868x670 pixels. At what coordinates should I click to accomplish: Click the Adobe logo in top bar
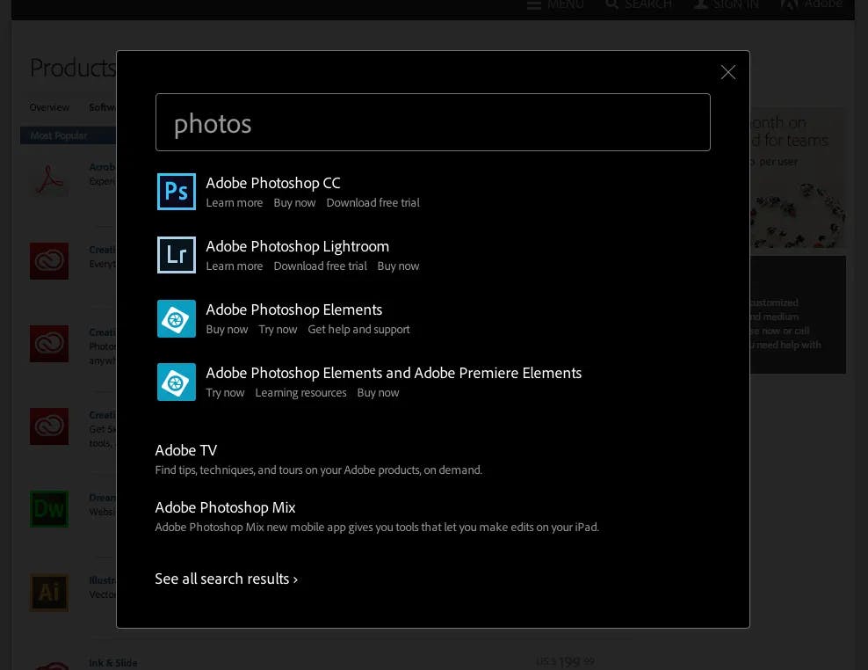(x=788, y=4)
